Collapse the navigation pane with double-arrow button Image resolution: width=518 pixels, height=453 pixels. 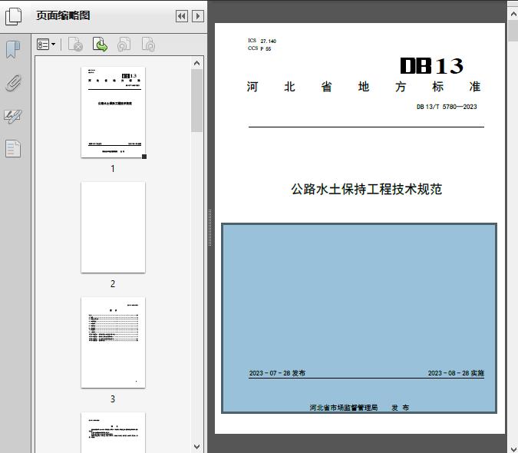[x=182, y=16]
